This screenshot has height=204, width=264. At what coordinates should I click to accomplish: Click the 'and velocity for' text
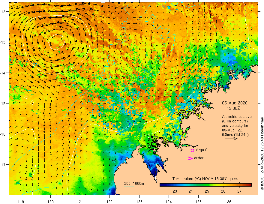pos(235,126)
